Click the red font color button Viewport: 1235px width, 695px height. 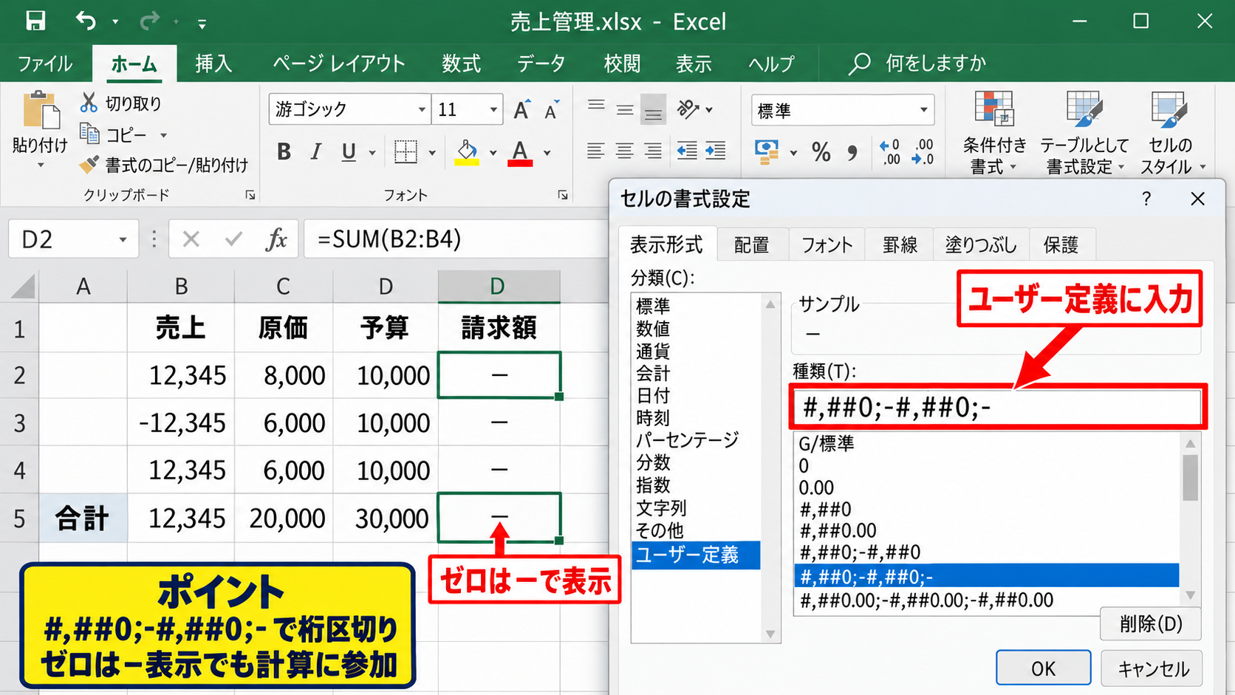(x=520, y=152)
